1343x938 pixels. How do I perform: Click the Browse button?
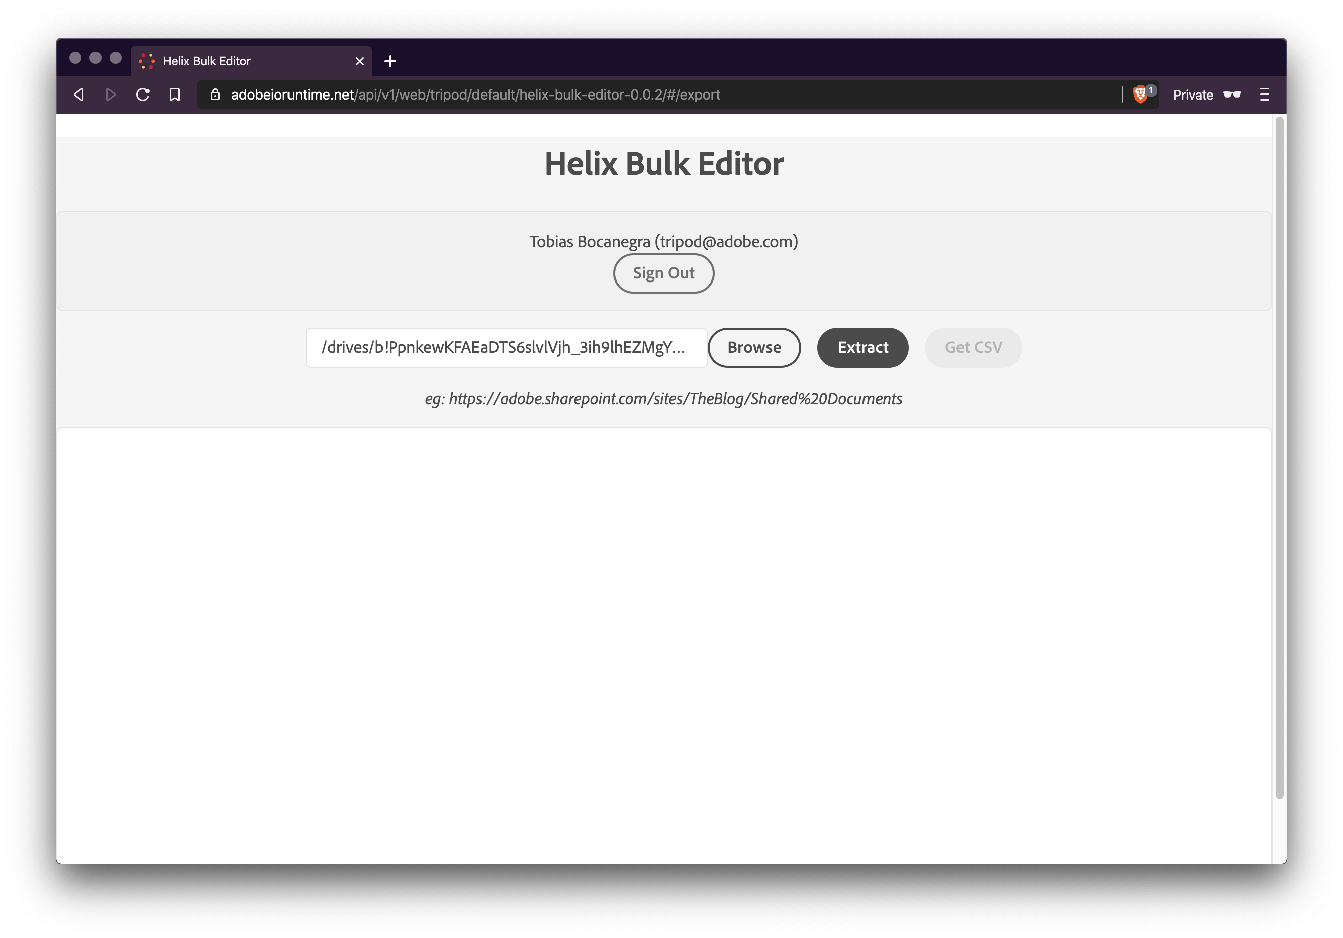point(754,347)
